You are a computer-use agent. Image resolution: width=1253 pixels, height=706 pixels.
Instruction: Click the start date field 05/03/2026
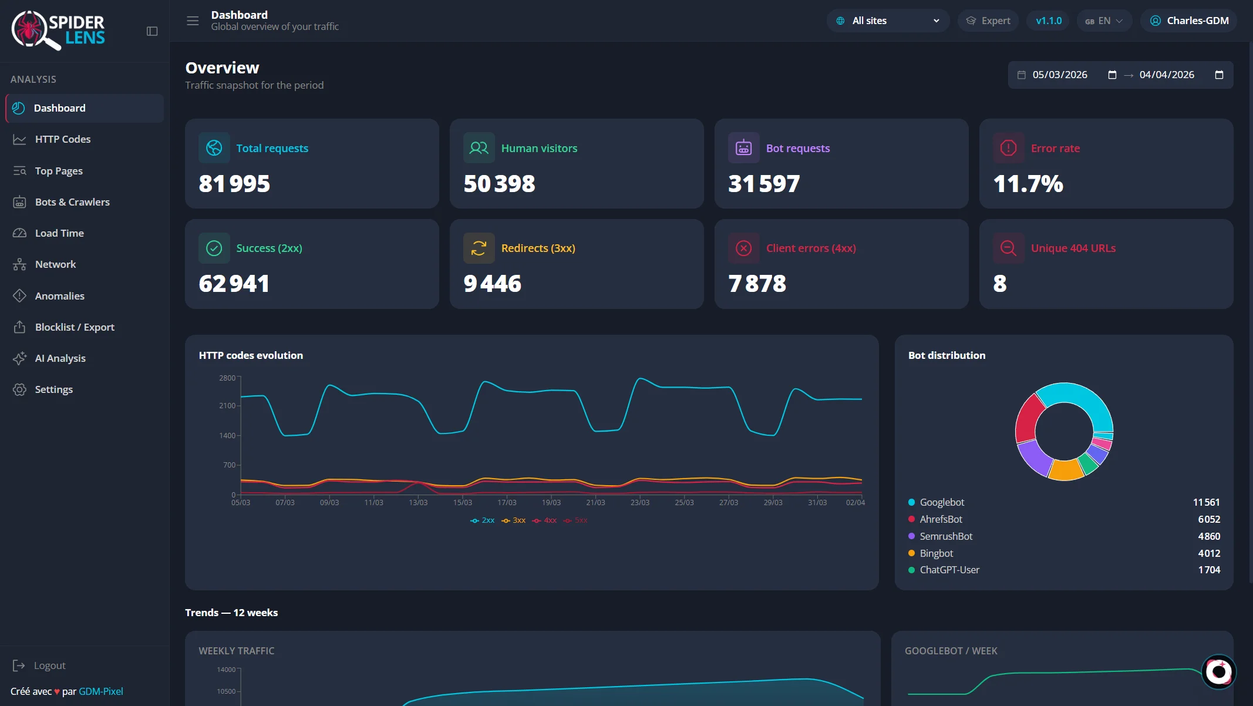(1060, 75)
